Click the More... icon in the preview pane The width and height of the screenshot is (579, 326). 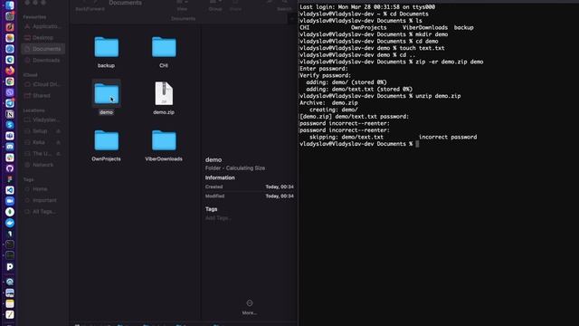(x=250, y=303)
